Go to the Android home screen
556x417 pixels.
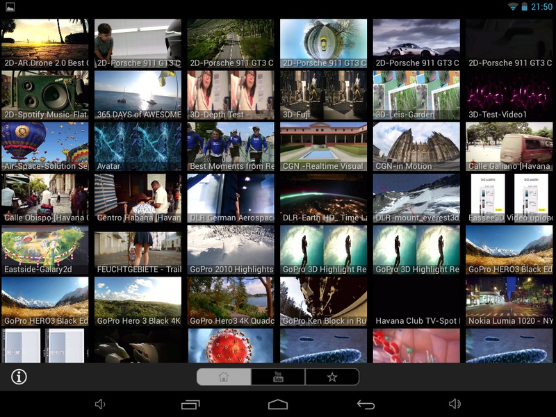(278, 404)
